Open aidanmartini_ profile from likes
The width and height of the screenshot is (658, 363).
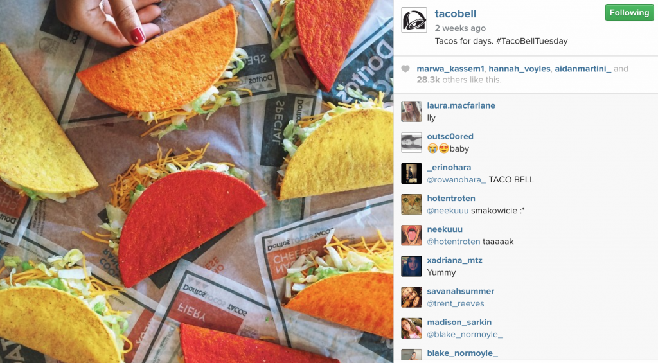583,69
